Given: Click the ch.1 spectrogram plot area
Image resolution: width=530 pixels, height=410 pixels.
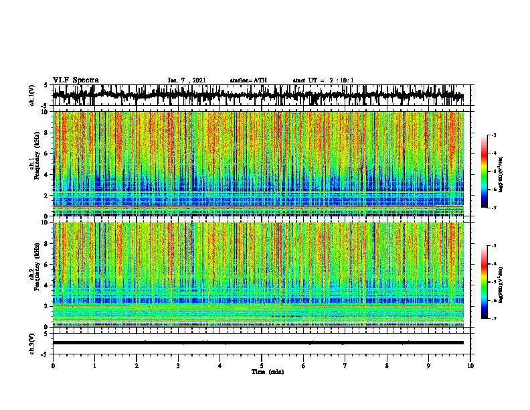Looking at the screenshot, I should tap(258, 163).
